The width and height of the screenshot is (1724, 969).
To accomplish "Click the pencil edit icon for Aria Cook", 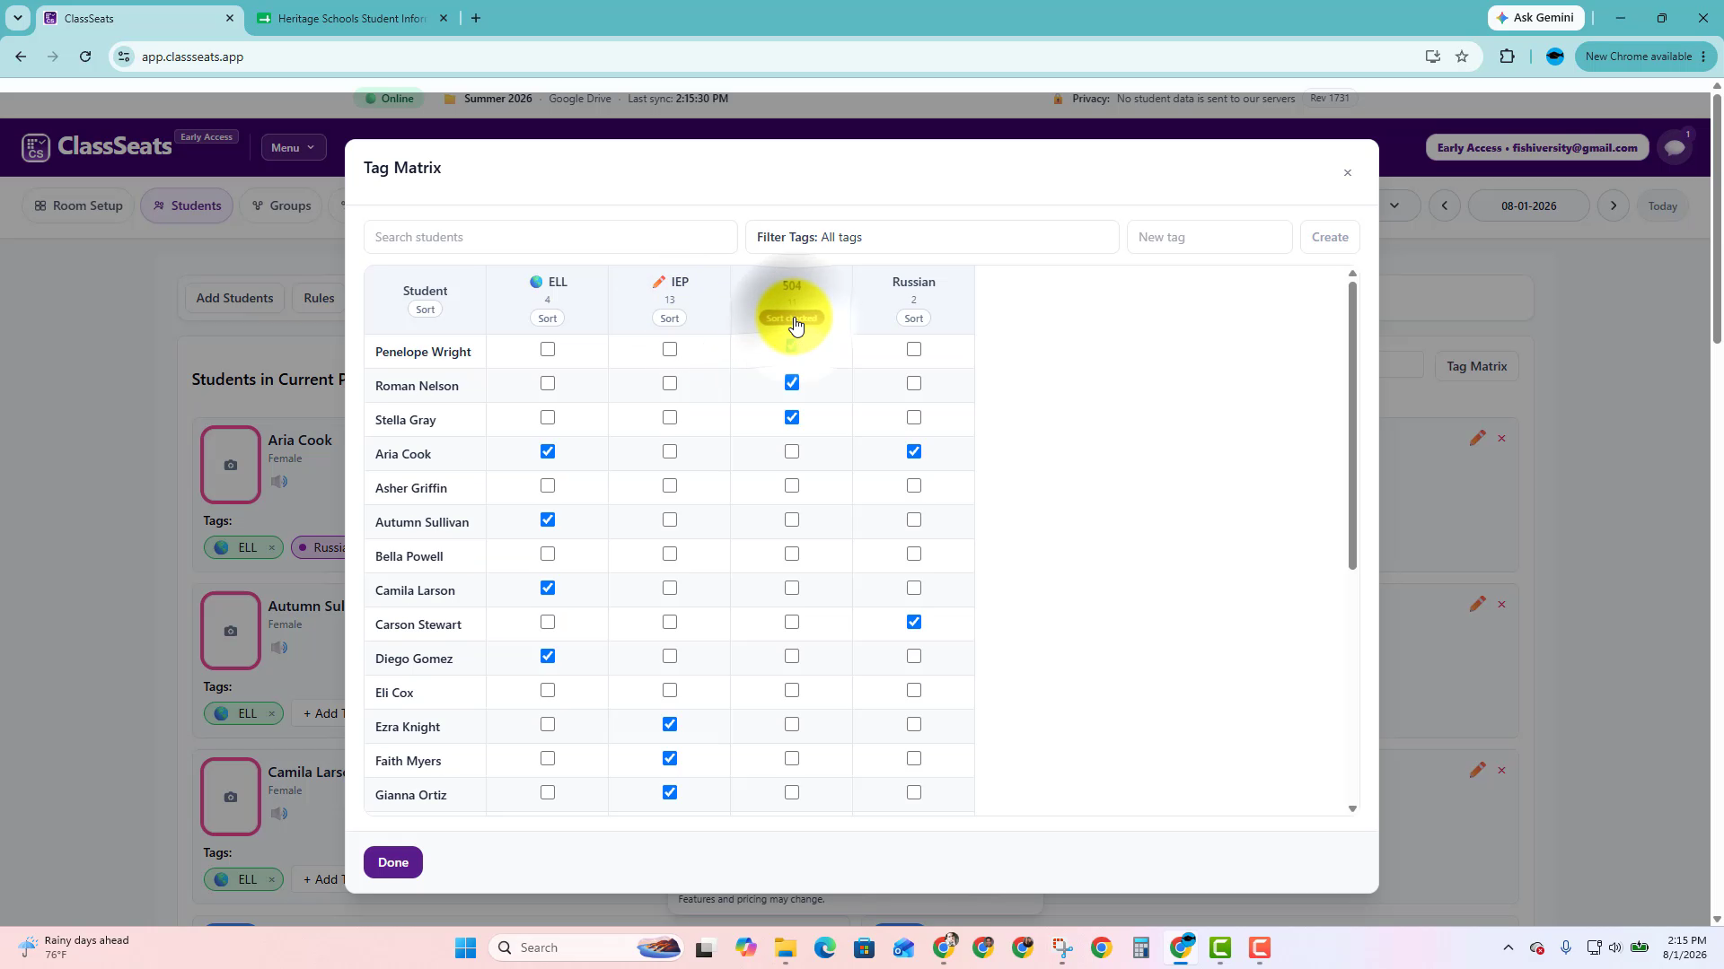I will click(1477, 438).
